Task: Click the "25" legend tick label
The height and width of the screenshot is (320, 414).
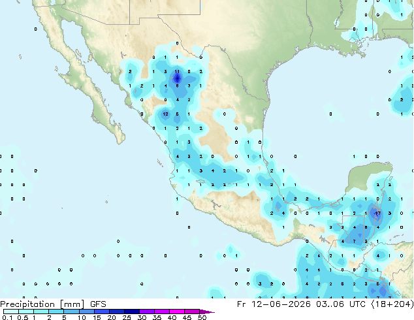Action: [127, 317]
